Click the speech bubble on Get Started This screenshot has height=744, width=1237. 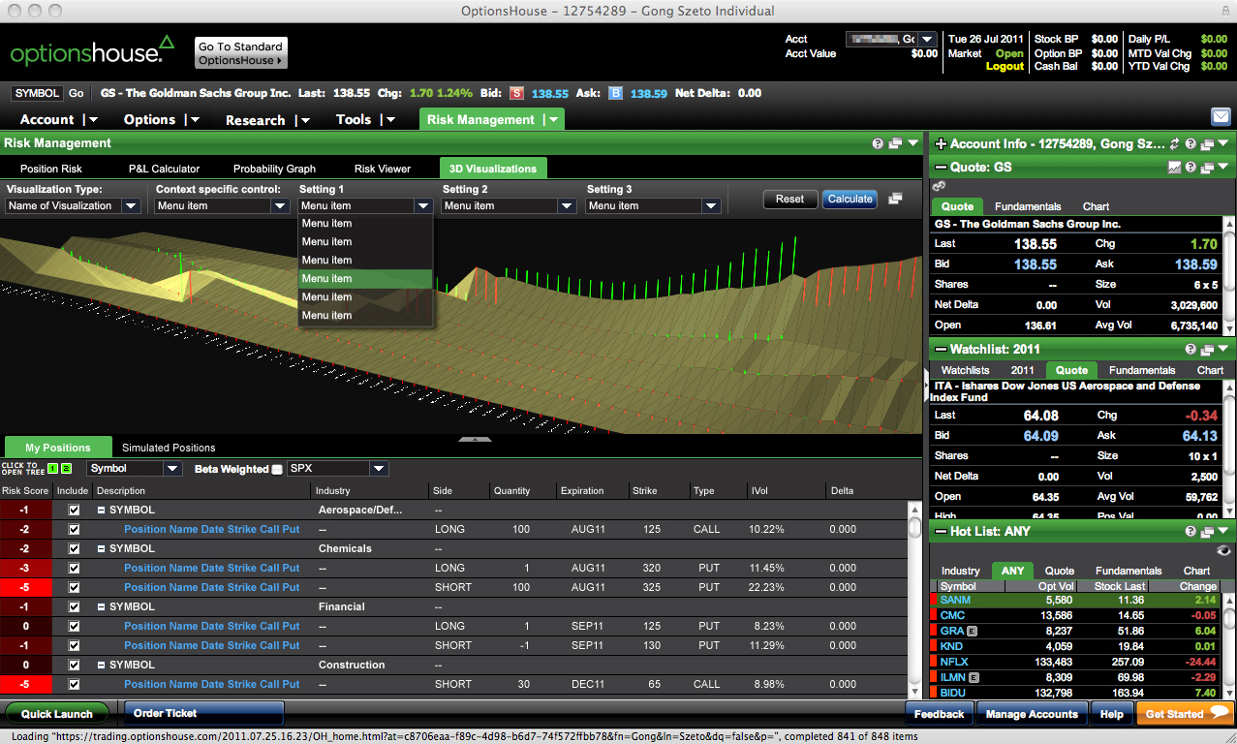[1220, 713]
